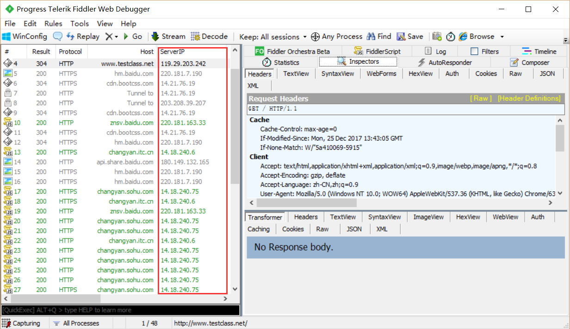Open the Browse dropdown arrow
The width and height of the screenshot is (570, 329).
[x=502, y=37]
